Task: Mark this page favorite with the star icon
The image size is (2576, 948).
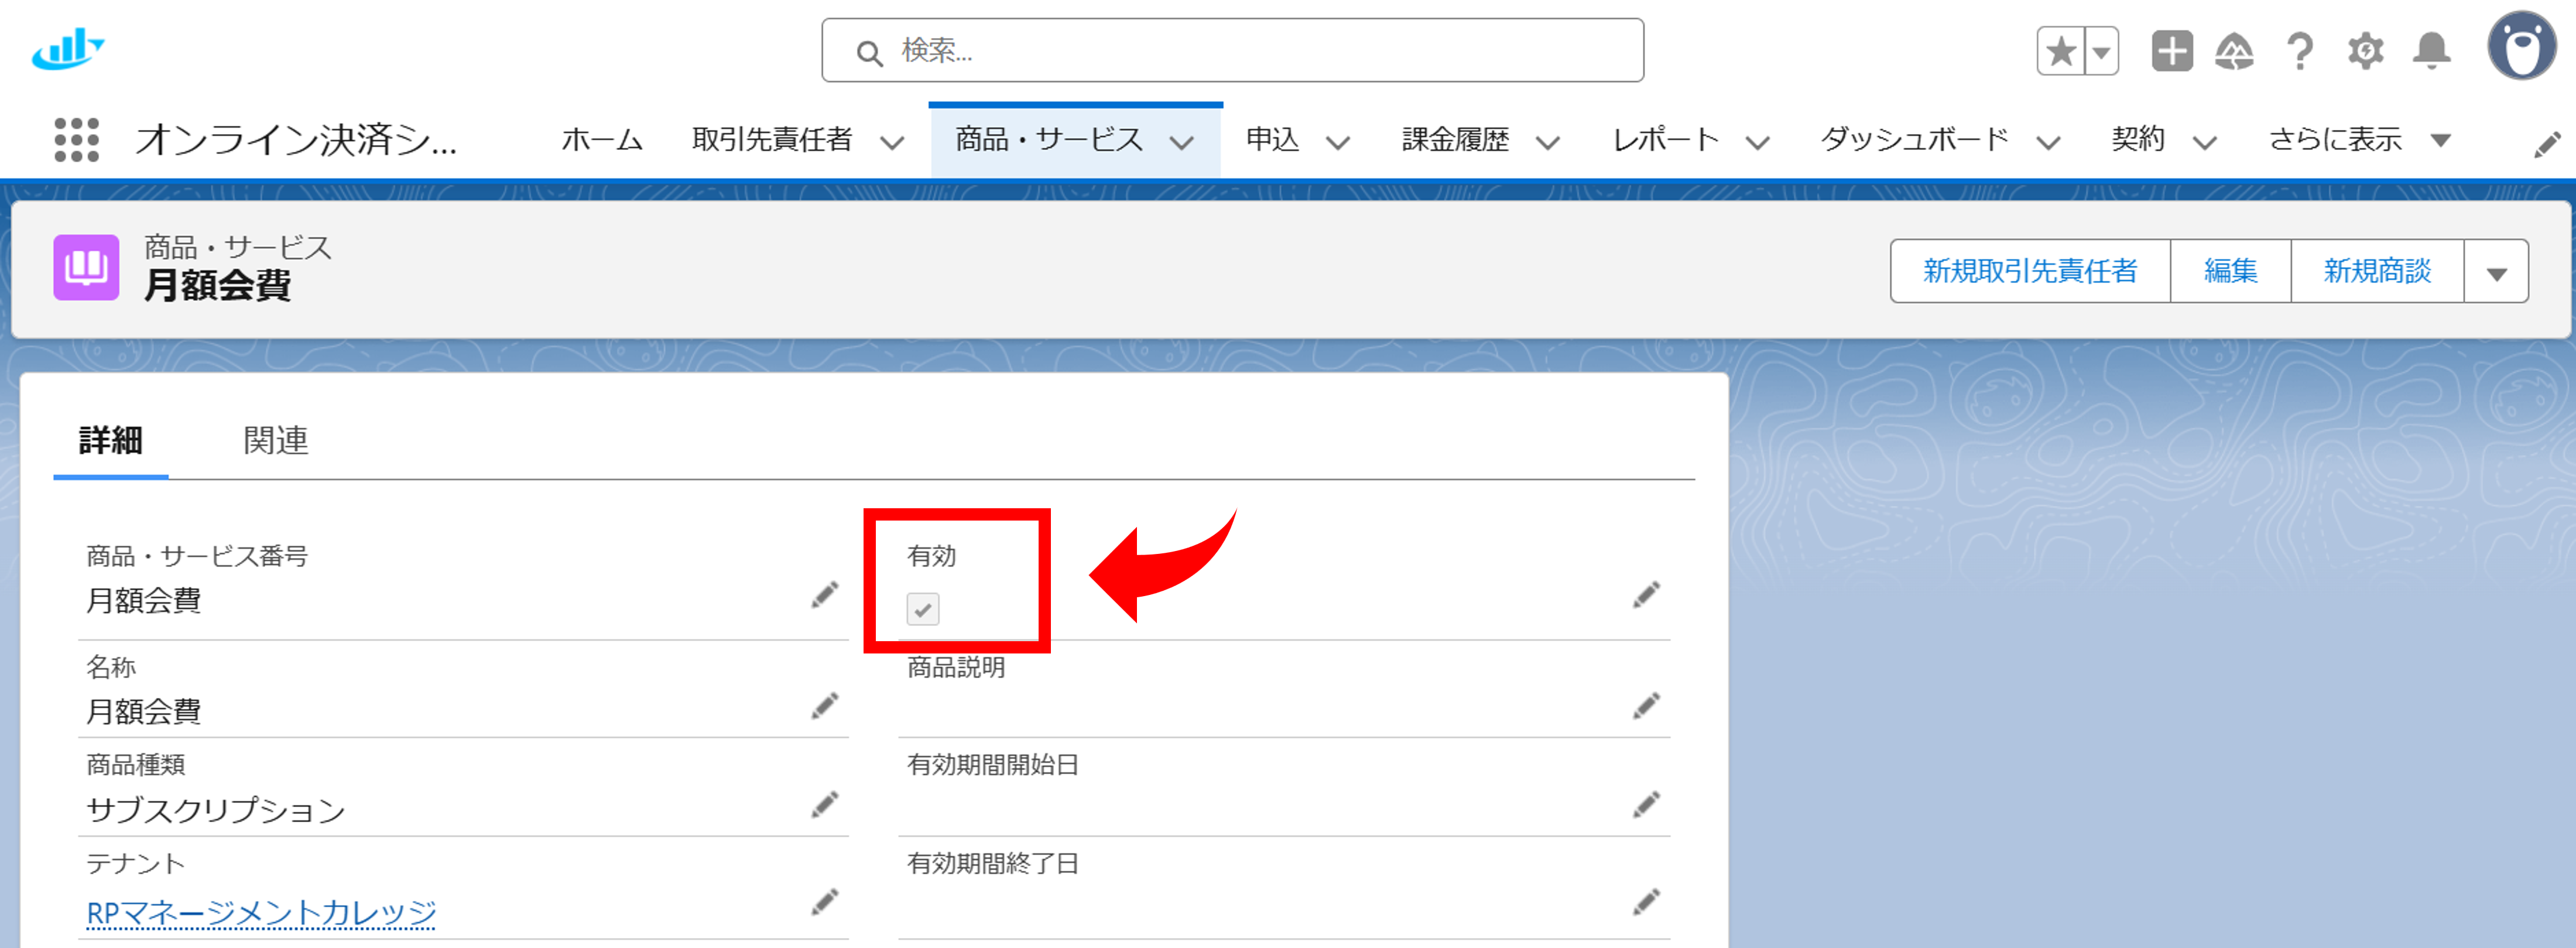Action: coord(2062,49)
